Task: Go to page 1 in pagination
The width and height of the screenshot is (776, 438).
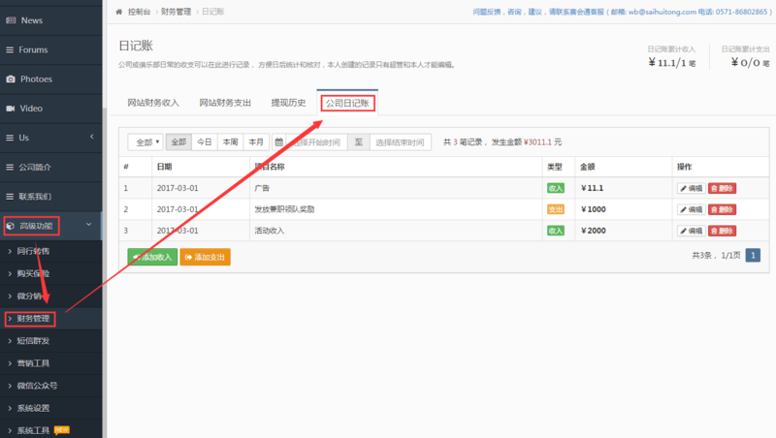Action: (753, 255)
